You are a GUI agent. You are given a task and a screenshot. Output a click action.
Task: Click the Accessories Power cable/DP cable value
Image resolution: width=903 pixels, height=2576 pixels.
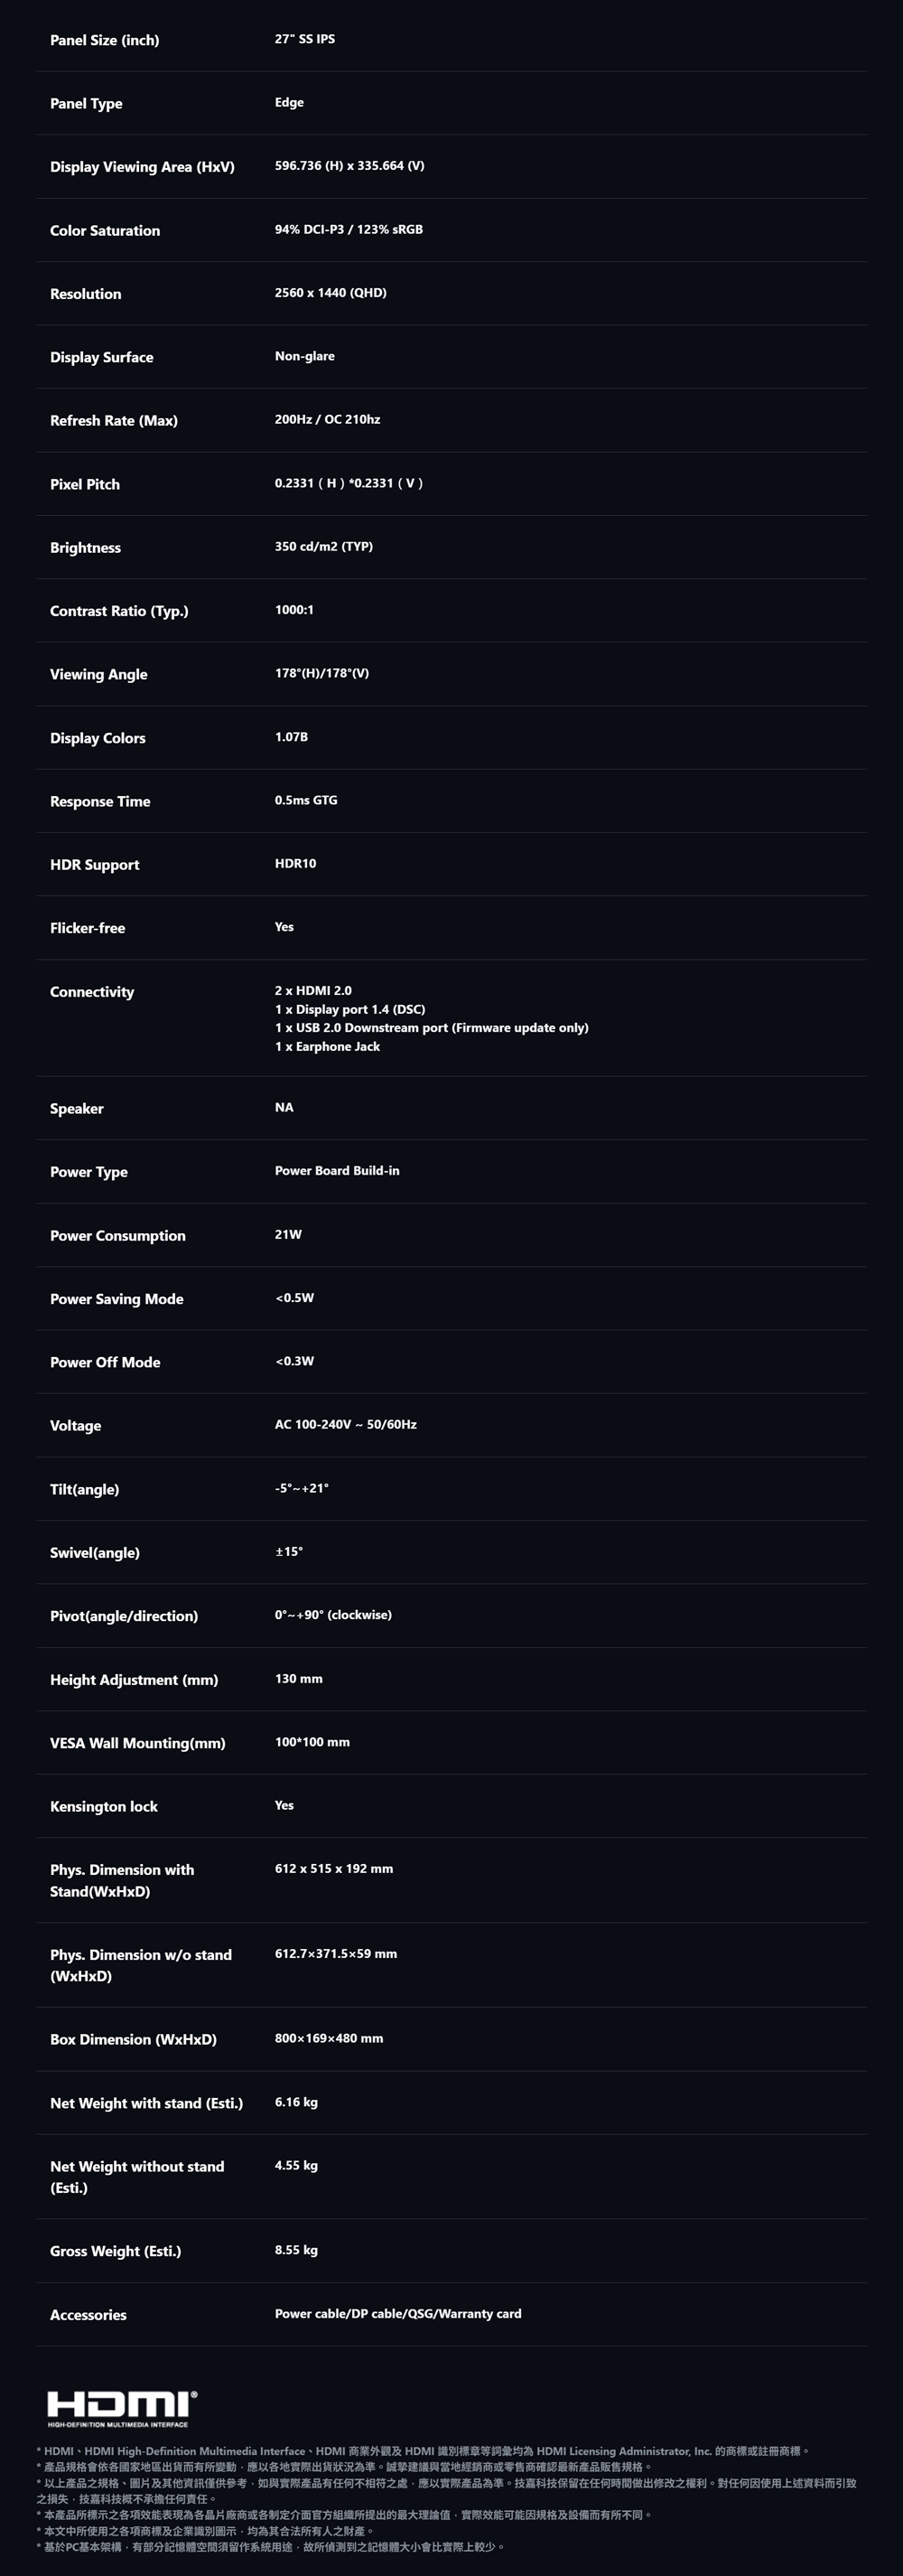click(398, 2314)
